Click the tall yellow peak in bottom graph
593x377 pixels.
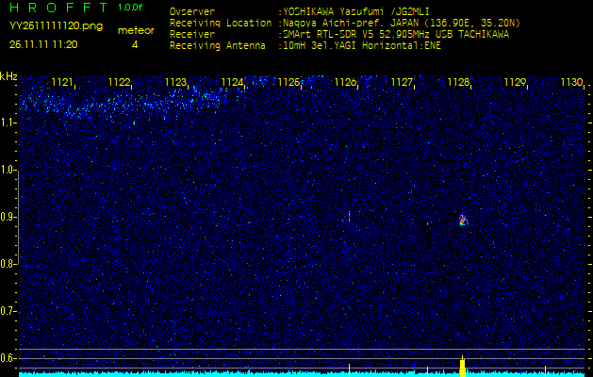coord(462,366)
